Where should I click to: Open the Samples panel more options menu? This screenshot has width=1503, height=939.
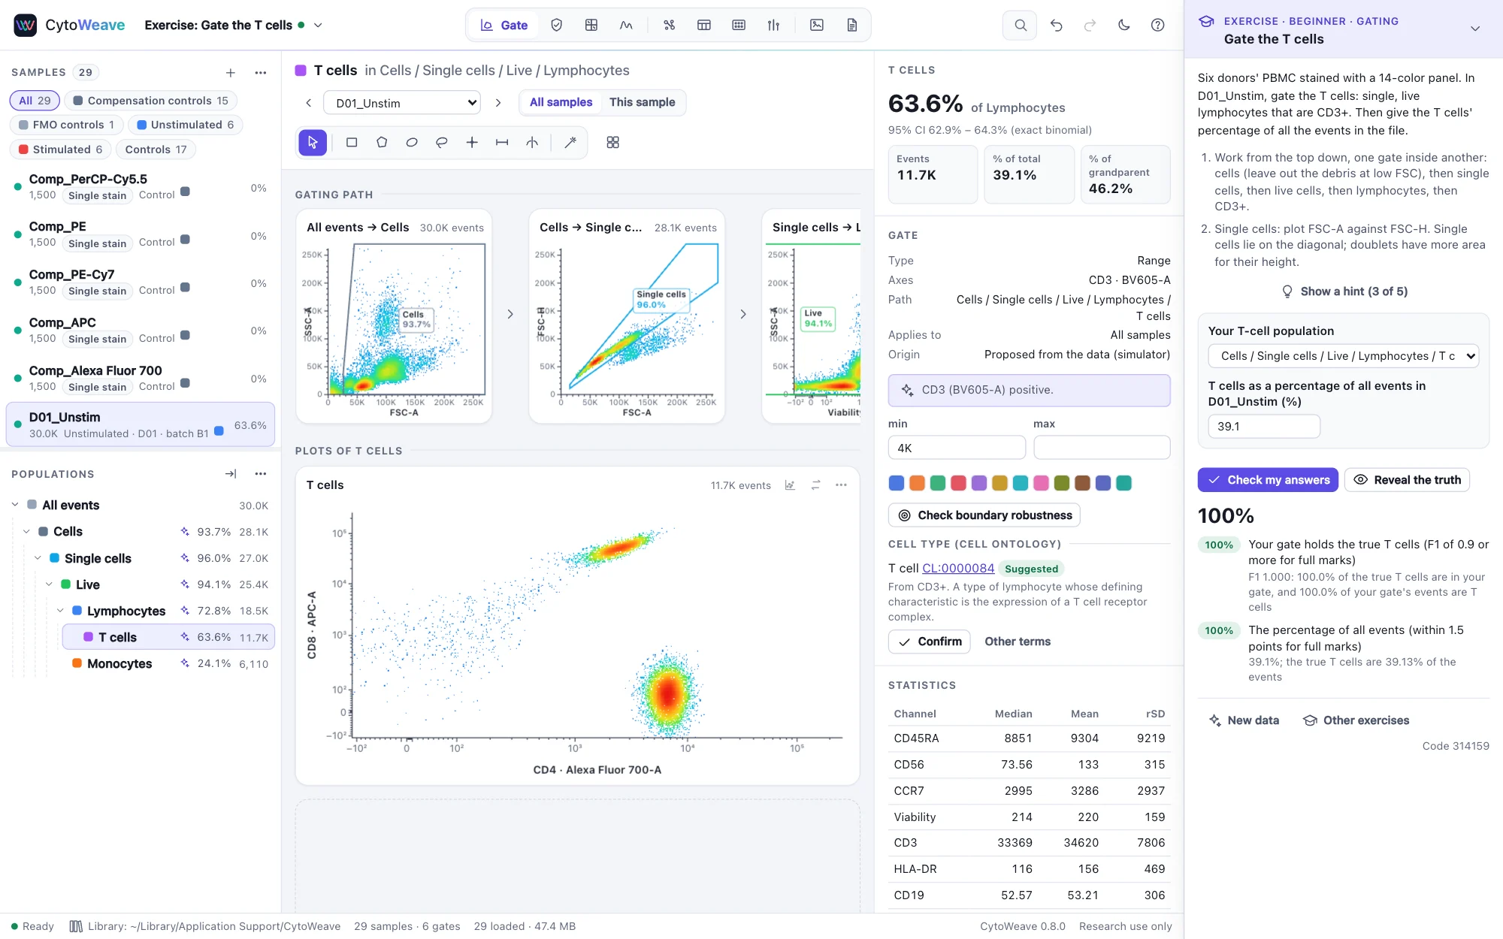261,73
